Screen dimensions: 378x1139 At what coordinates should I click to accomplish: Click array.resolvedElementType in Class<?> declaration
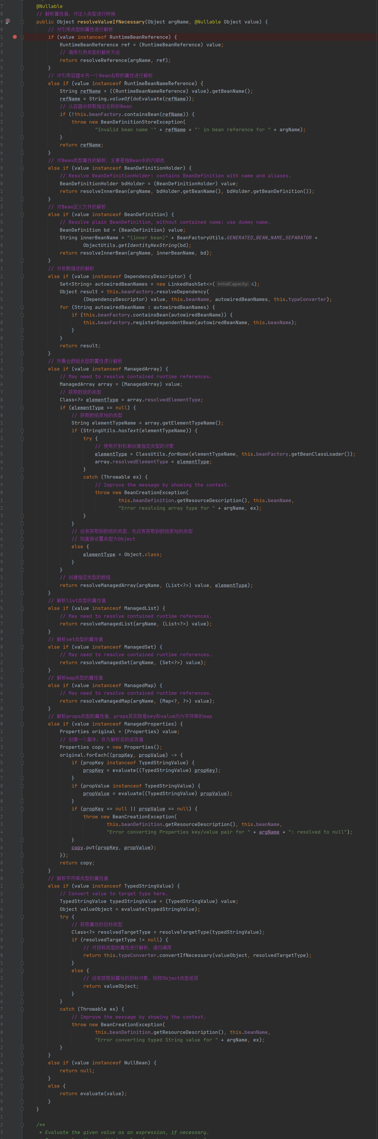(x=164, y=400)
